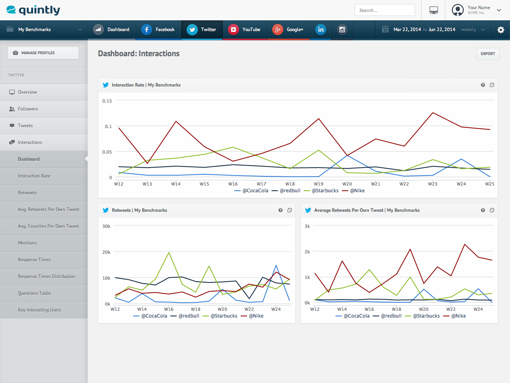Screen dimensions: 510x383
Task: Click the help icon on the Interaction Rate chart
Action: (483, 85)
